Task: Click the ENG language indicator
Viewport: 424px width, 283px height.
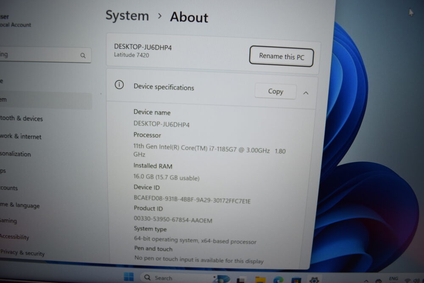Action: (393, 279)
